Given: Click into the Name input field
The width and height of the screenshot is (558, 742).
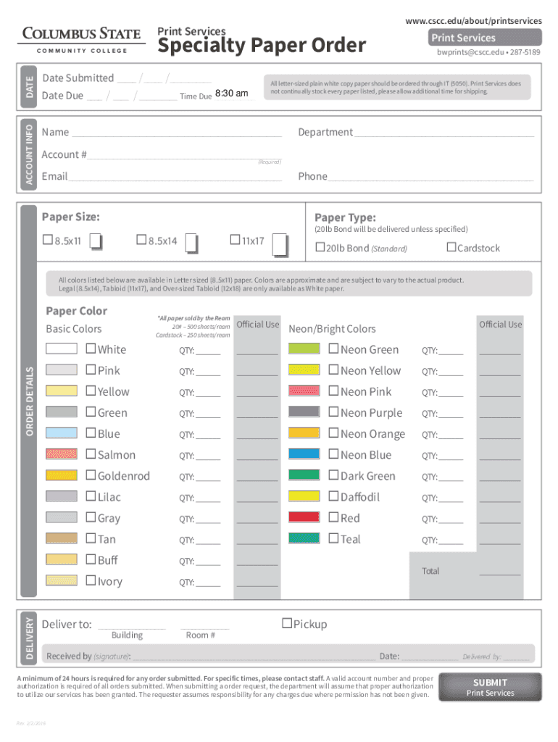Looking at the screenshot, I should pyautogui.click(x=176, y=132).
